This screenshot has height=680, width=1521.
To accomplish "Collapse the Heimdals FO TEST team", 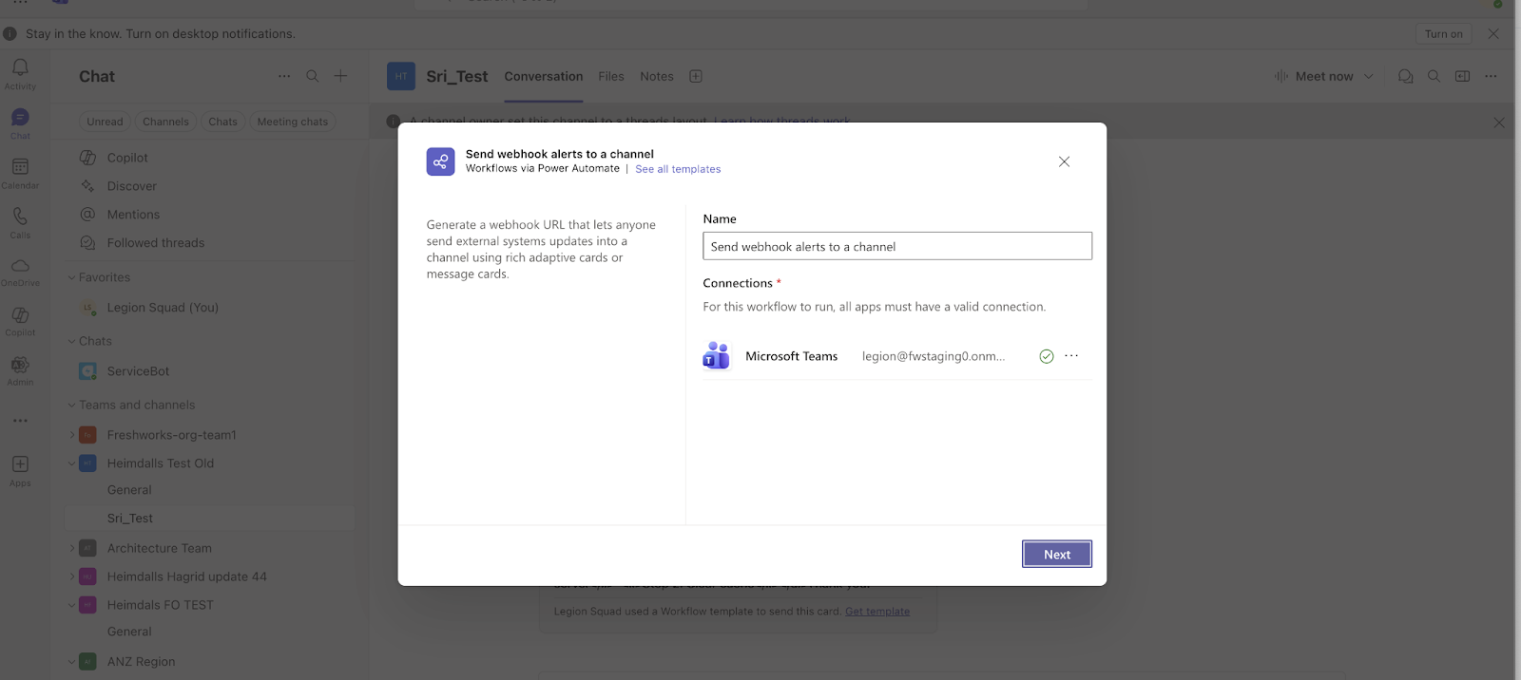I will (71, 605).
